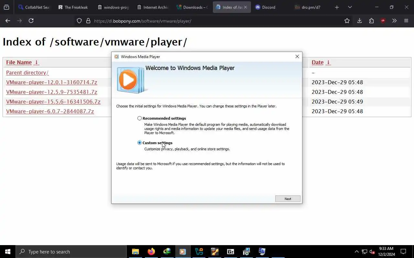Switch to the Discord tab
The width and height of the screenshot is (414, 258).
coord(271,7)
